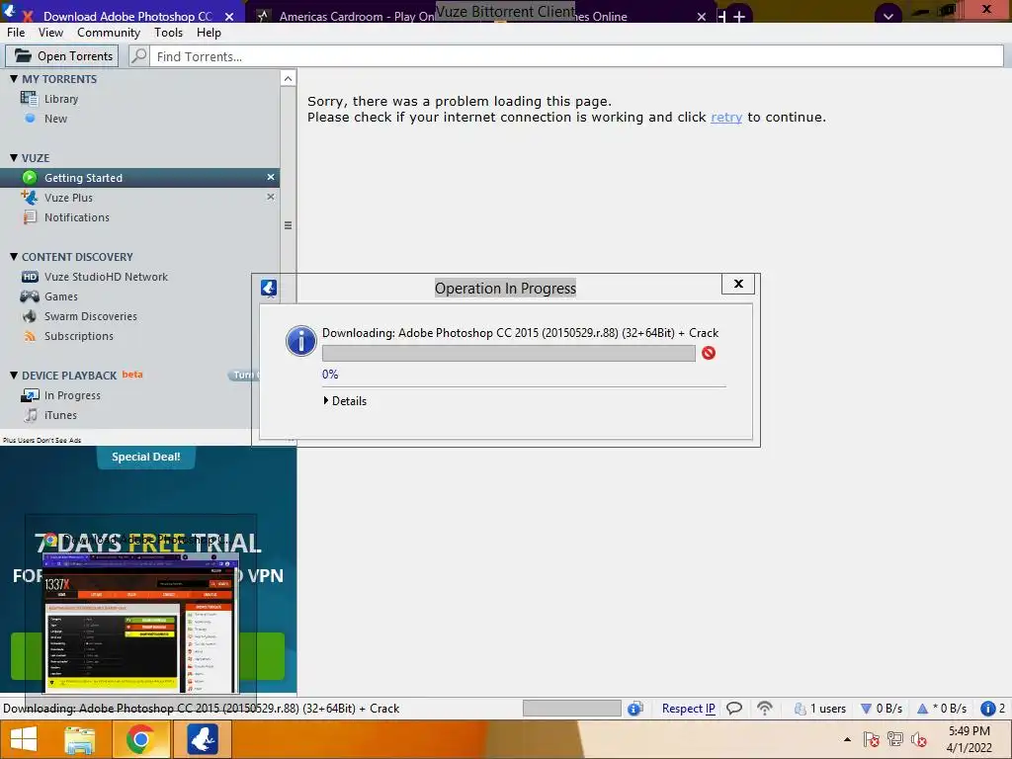This screenshot has width=1012, height=759.
Task: Click the sidebar divider grip handle
Action: [x=288, y=225]
